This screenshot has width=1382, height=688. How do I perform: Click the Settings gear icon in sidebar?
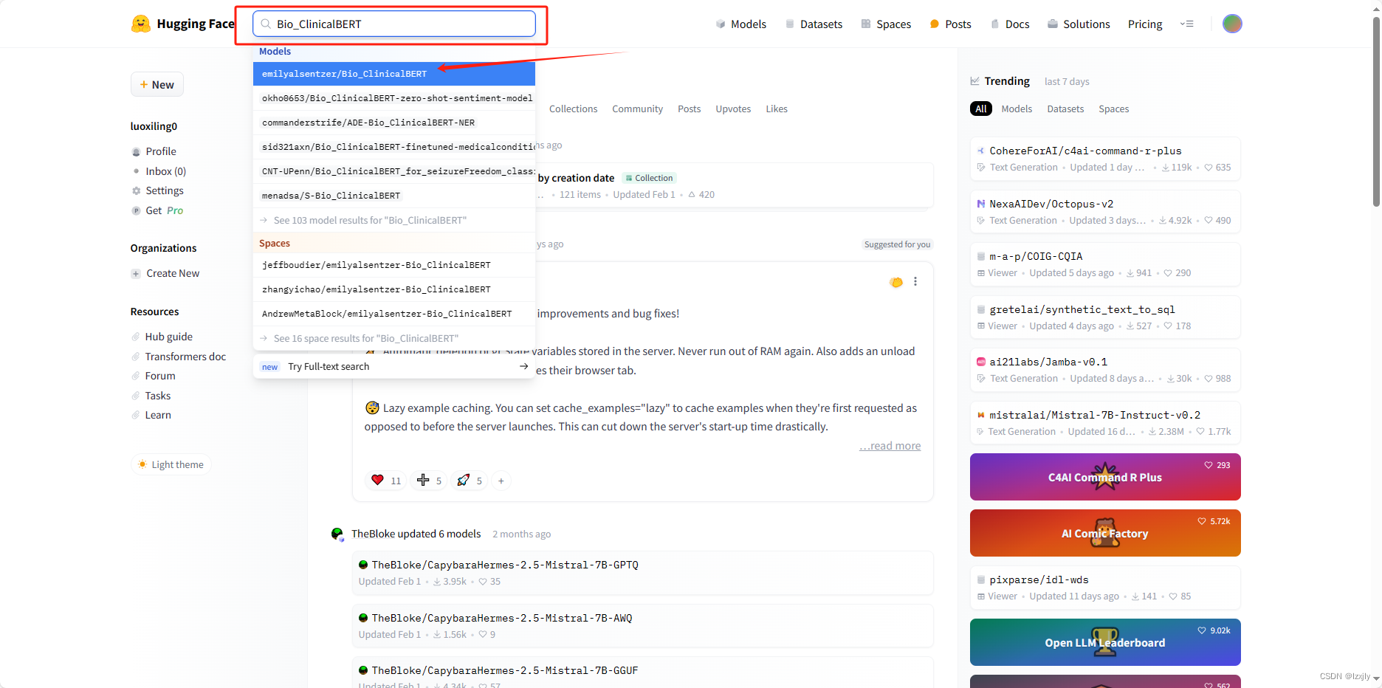point(136,190)
